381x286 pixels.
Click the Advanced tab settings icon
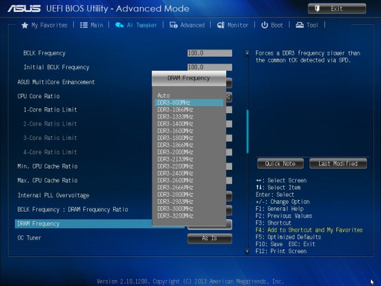point(173,25)
